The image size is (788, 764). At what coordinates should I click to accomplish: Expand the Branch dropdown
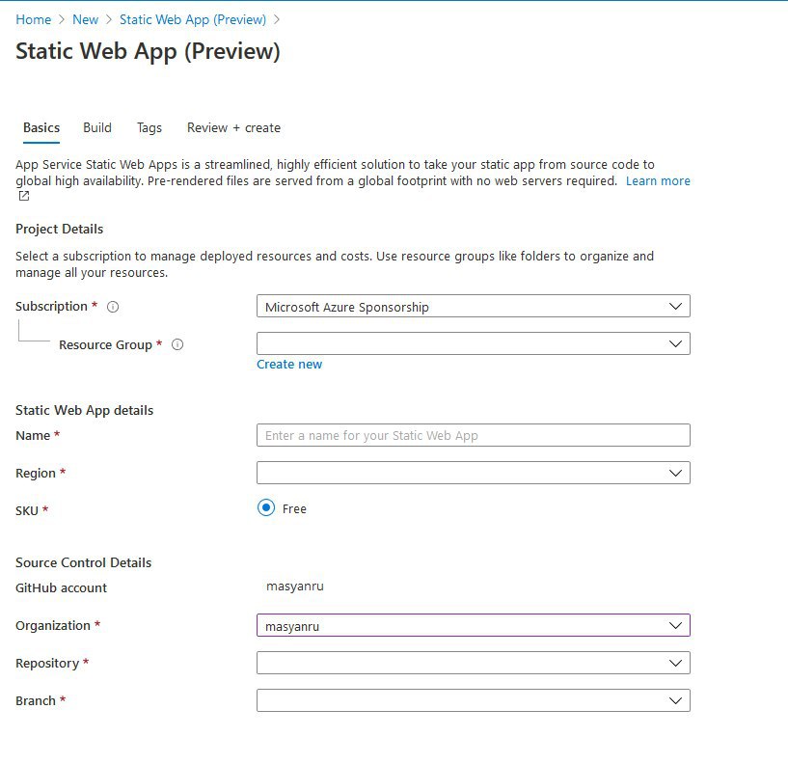point(473,700)
